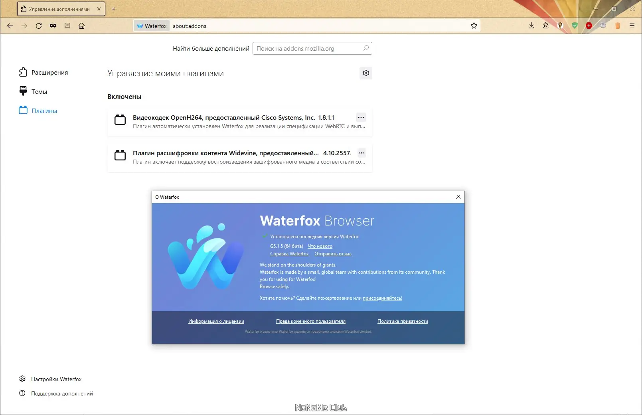Close the Управление дополнениями tab
This screenshot has width=642, height=415.
click(99, 9)
